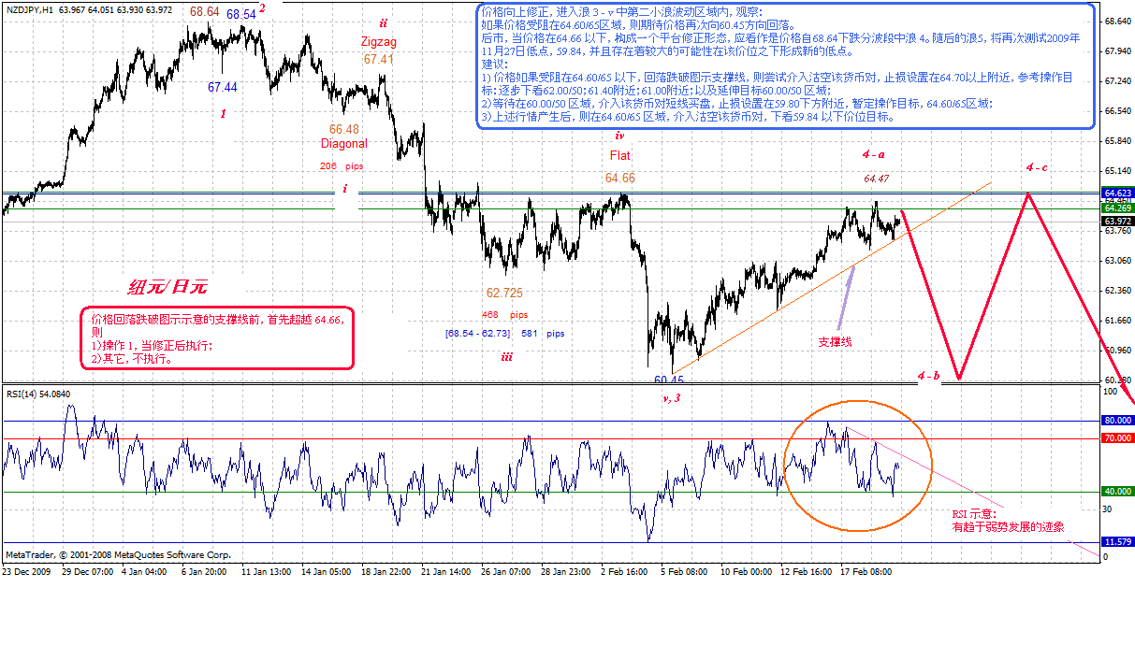Click the orange 67.41 price label
The height and width of the screenshot is (645, 1135).
click(379, 59)
